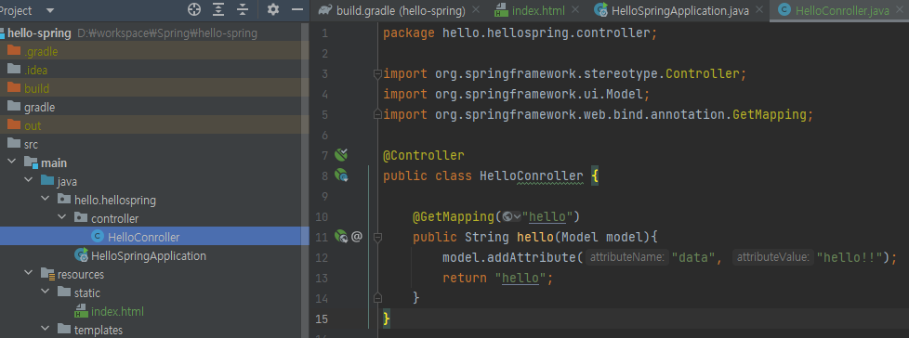This screenshot has width=909, height=338.
Task: Click the Collapse All icon in Project panel
Action: tap(243, 9)
